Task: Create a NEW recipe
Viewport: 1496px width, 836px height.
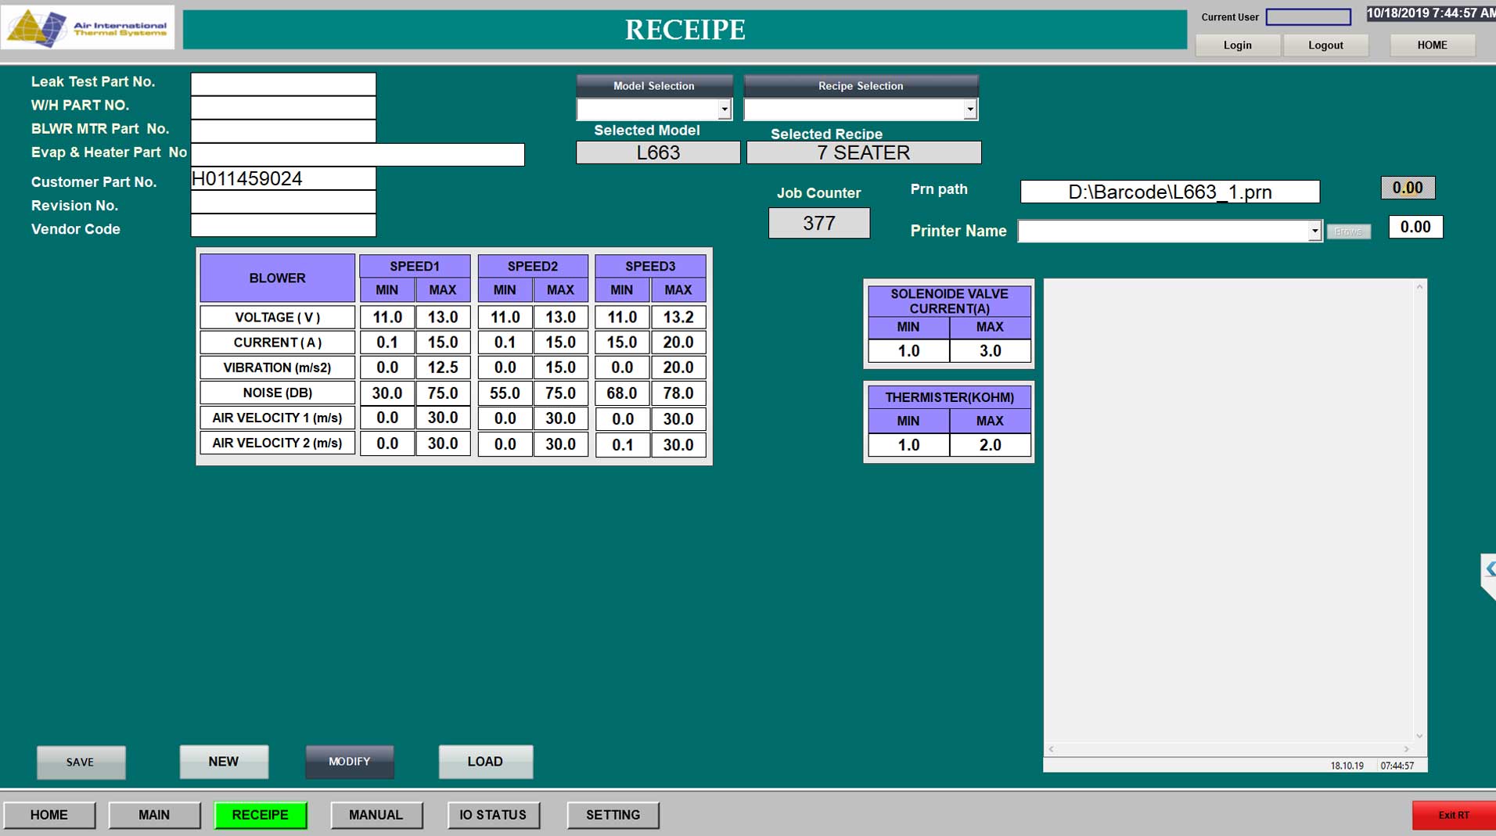Action: point(224,762)
